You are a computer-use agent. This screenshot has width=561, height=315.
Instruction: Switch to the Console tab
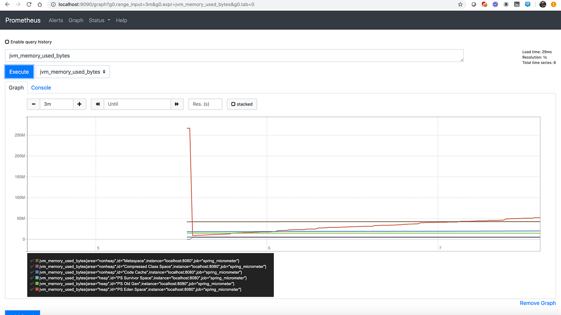[41, 88]
